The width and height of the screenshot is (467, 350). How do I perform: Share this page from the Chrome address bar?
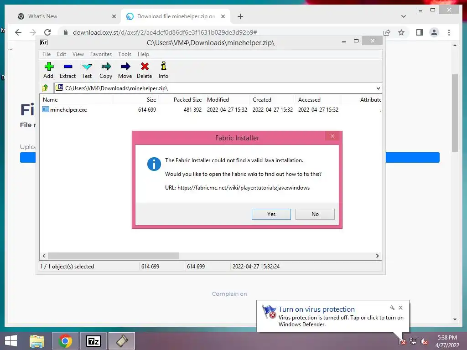tap(387, 32)
